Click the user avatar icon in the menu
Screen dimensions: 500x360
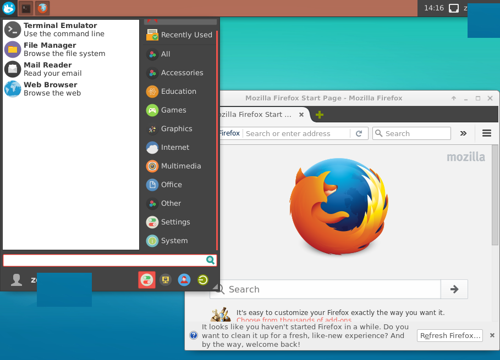pos(17,280)
